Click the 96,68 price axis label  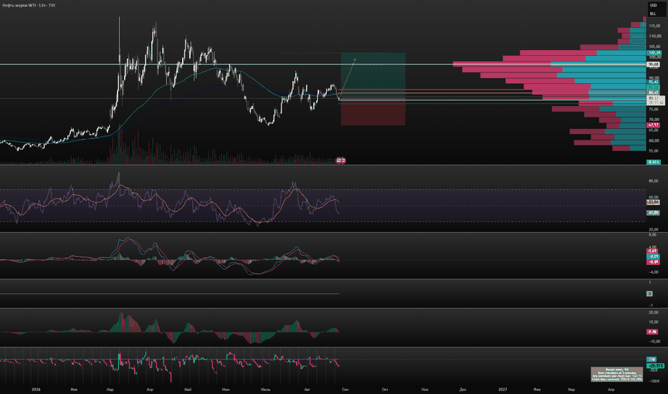tap(654, 64)
